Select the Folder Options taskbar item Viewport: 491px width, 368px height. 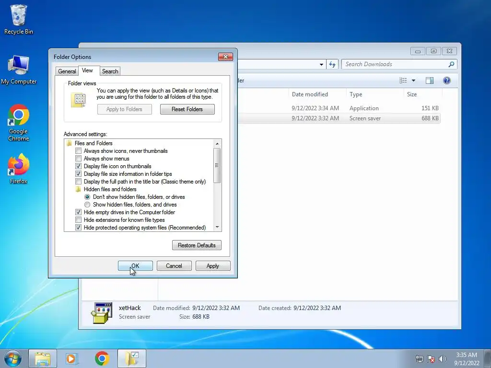(132, 358)
